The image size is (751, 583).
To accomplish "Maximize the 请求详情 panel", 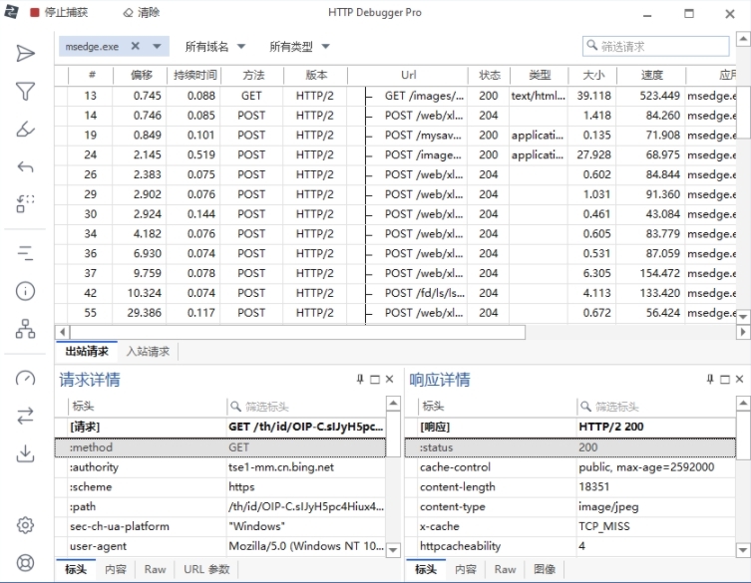I will coord(375,379).
